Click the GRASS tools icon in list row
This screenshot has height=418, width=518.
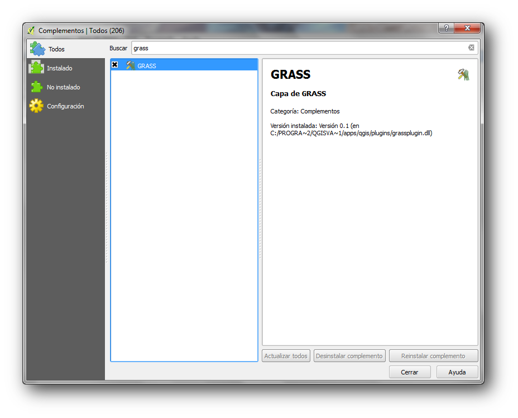tap(131, 65)
